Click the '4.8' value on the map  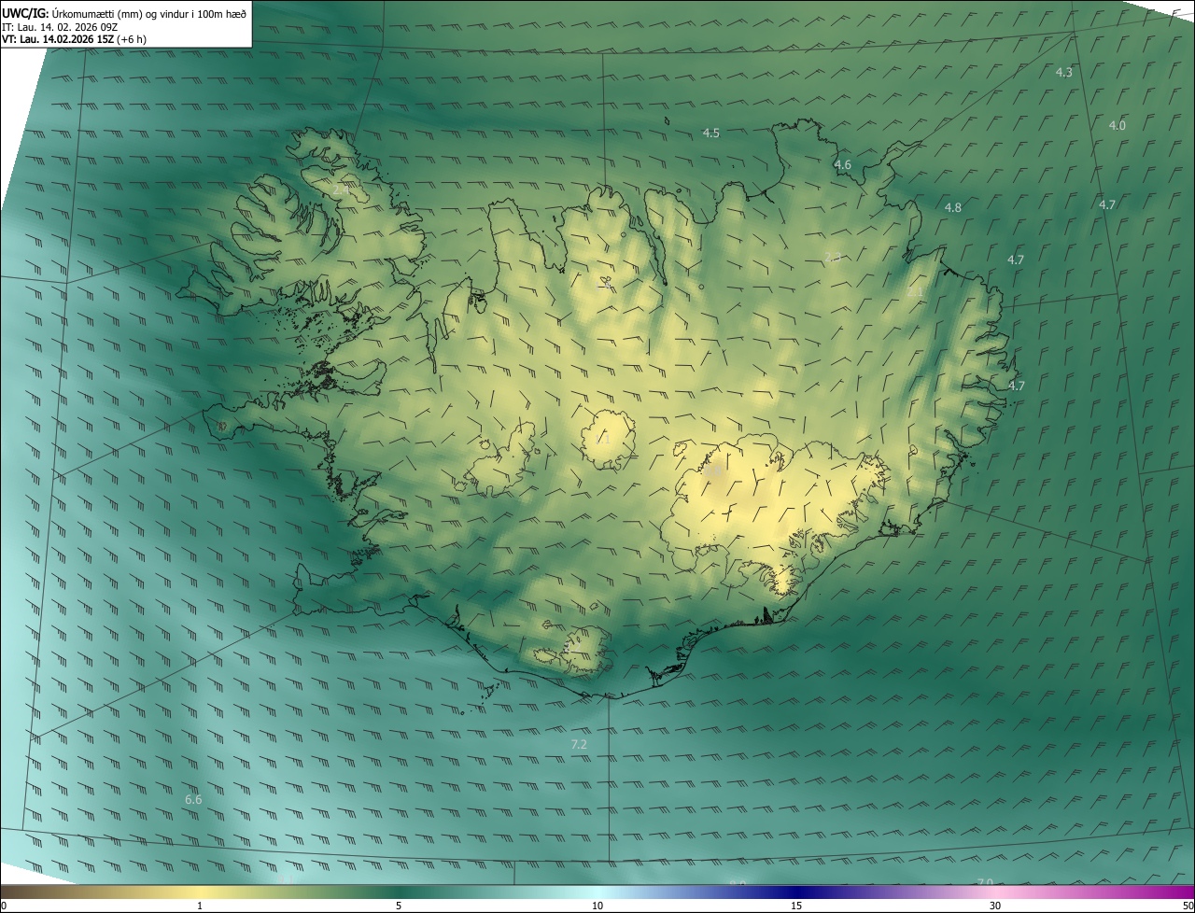(953, 208)
